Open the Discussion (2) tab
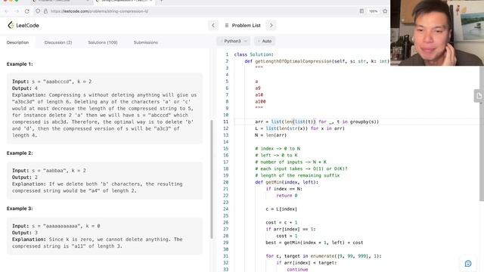 point(58,42)
